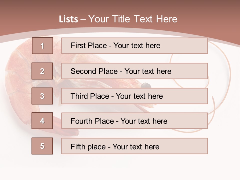This screenshot has width=240, height=180.
Task: Click the words 'Fifth place' in fifth bar
Action: click(x=88, y=147)
